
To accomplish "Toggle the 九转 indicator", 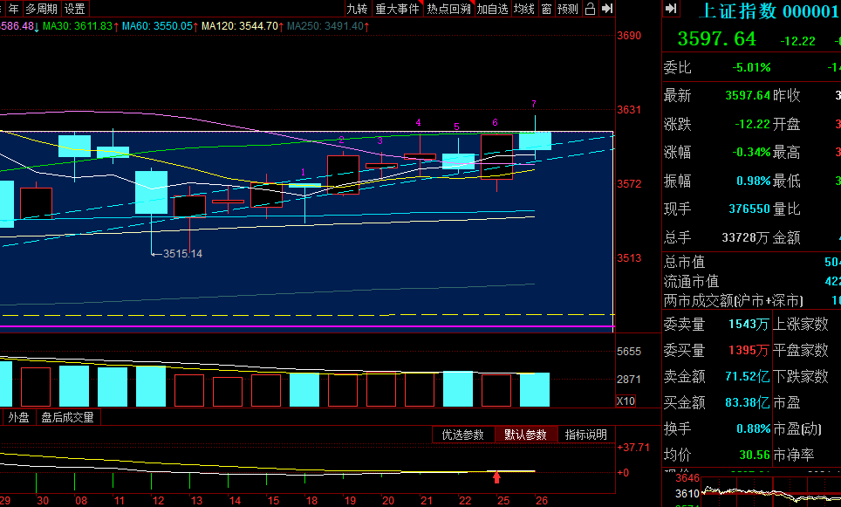I will tap(357, 9).
